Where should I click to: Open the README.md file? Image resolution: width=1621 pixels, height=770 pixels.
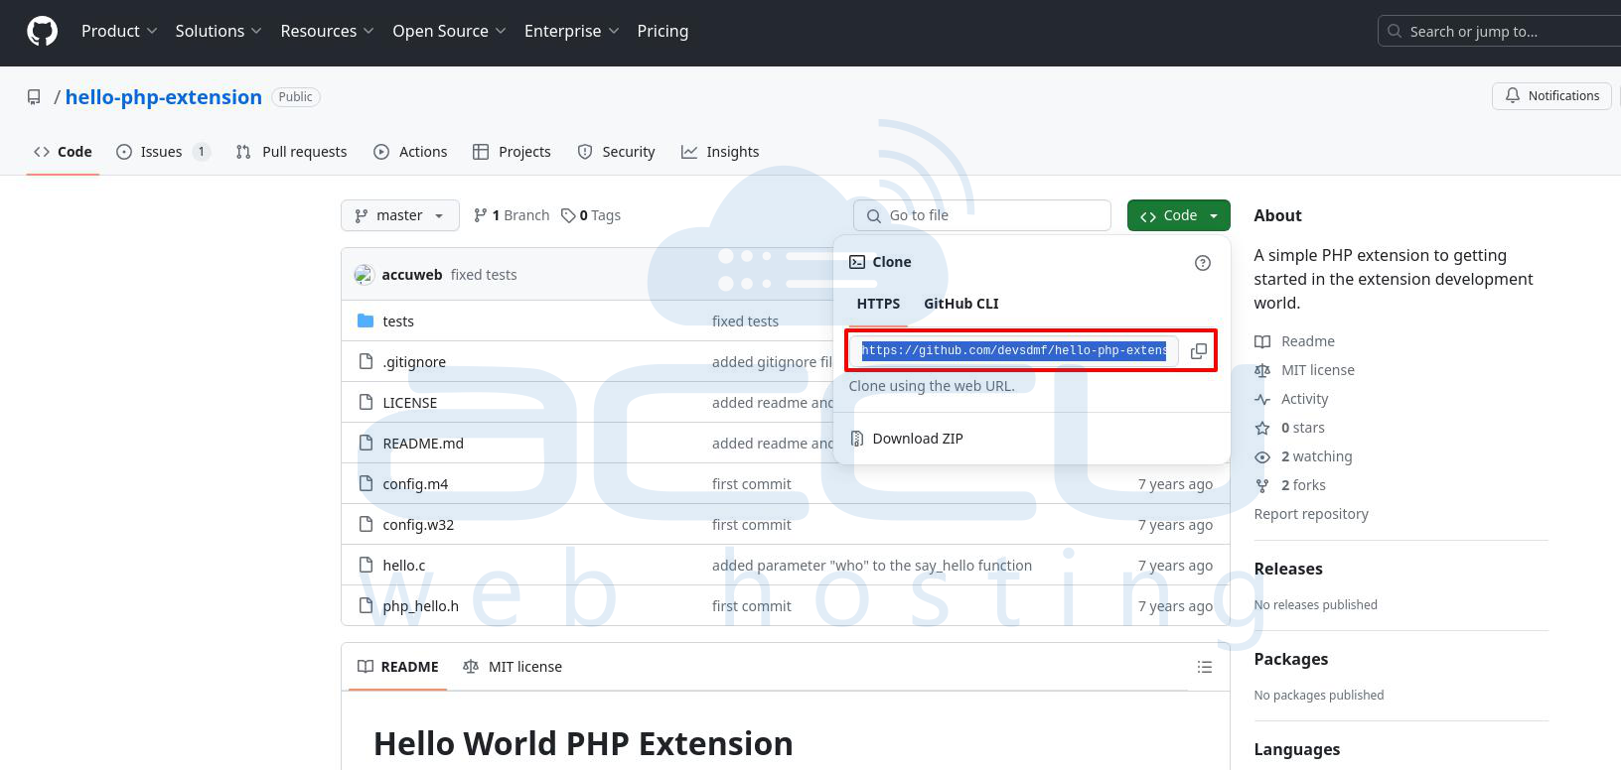423,444
